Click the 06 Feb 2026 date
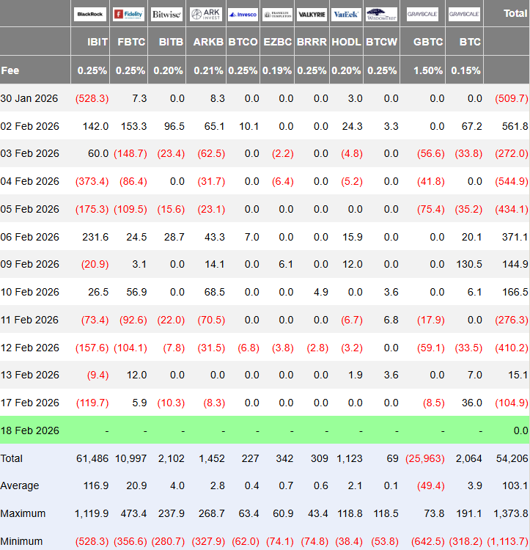Viewport: 530px width, 550px height. click(30, 237)
